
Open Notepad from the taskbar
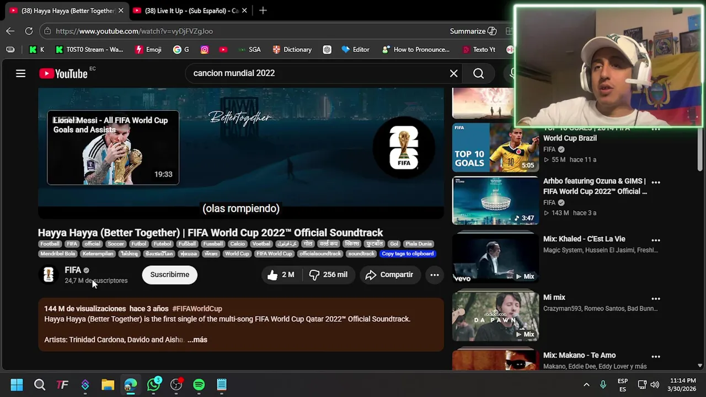click(222, 384)
